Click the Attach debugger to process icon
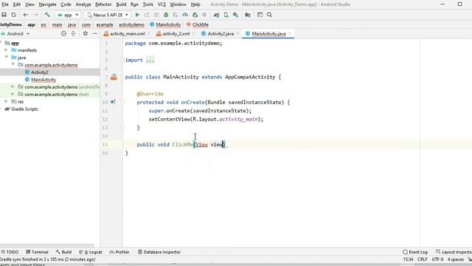The height and width of the screenshot is (266, 472). 195,15
